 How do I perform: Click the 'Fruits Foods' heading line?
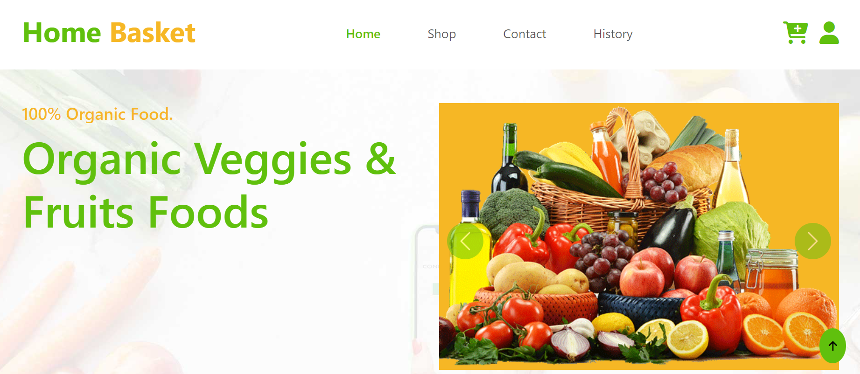(146, 212)
